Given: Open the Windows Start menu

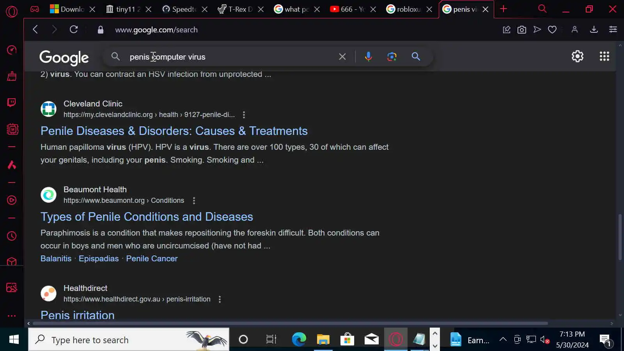Looking at the screenshot, I should [14, 339].
